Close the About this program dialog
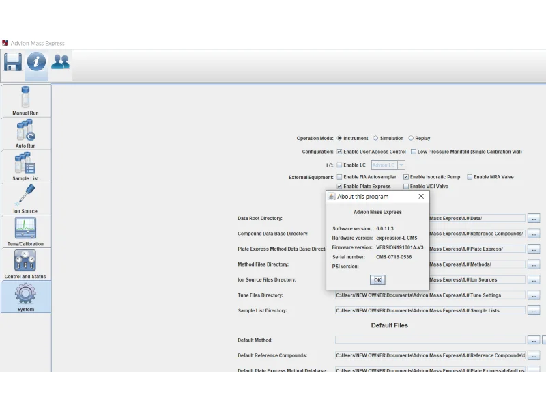 421,196
